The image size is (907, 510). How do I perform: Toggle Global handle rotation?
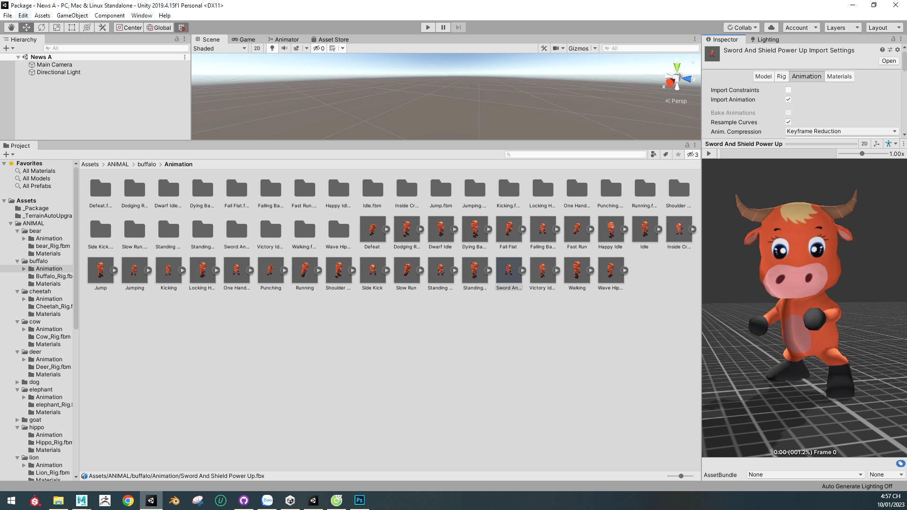click(x=159, y=27)
